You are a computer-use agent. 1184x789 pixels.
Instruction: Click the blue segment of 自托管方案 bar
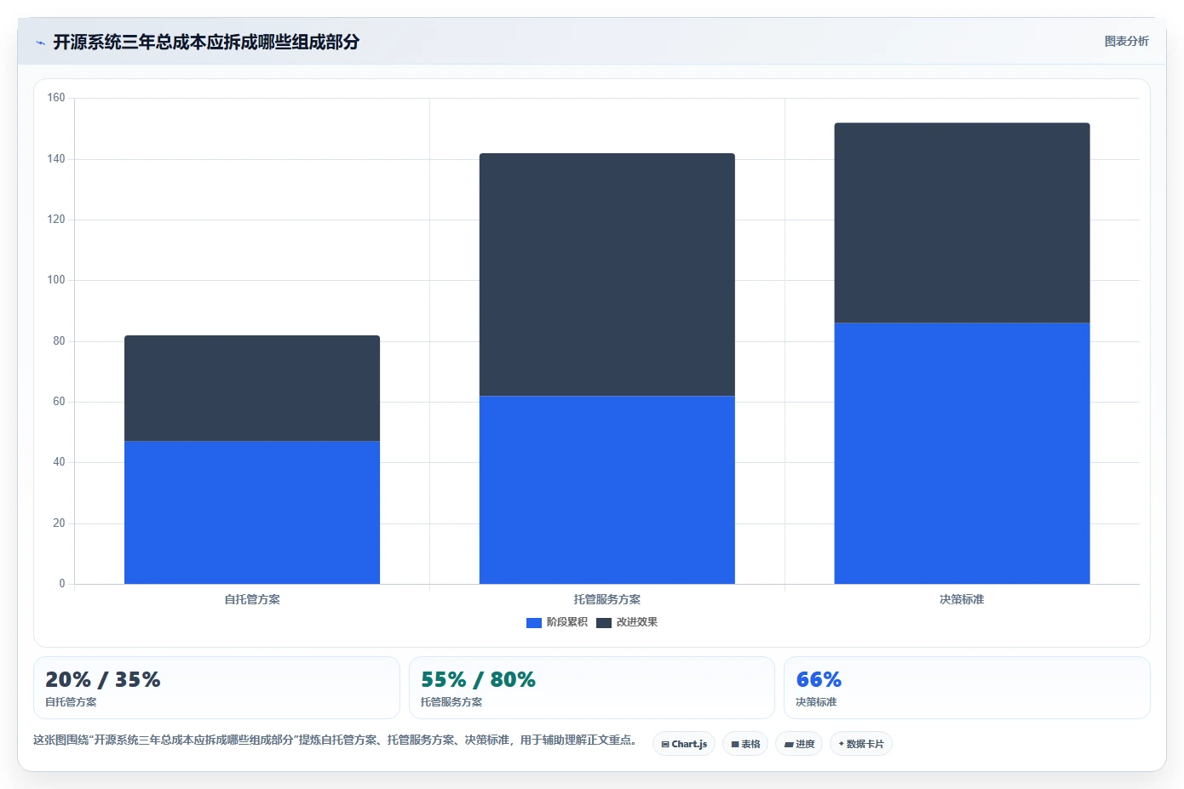point(252,512)
